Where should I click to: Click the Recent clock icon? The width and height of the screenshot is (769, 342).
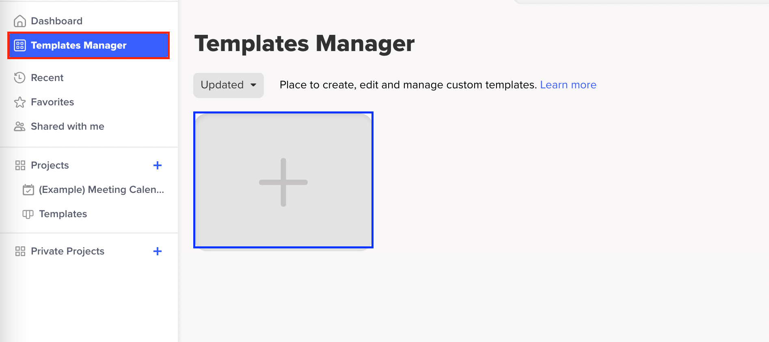19,77
